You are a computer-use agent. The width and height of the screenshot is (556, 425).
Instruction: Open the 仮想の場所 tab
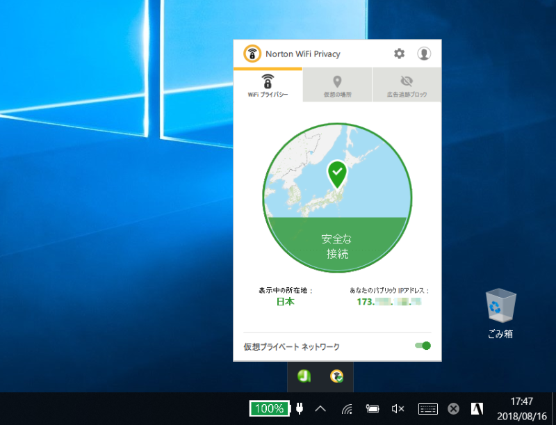tap(337, 85)
